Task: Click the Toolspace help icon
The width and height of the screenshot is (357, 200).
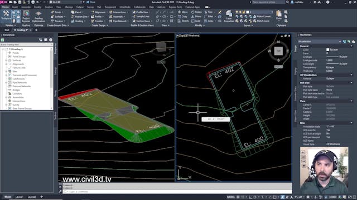Action: coord(51,40)
